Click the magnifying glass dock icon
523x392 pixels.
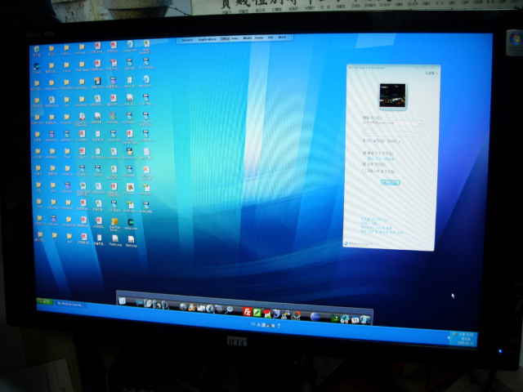[229, 310]
